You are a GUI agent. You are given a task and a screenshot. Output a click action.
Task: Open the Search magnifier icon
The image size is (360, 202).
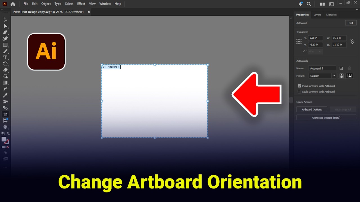click(x=309, y=4)
